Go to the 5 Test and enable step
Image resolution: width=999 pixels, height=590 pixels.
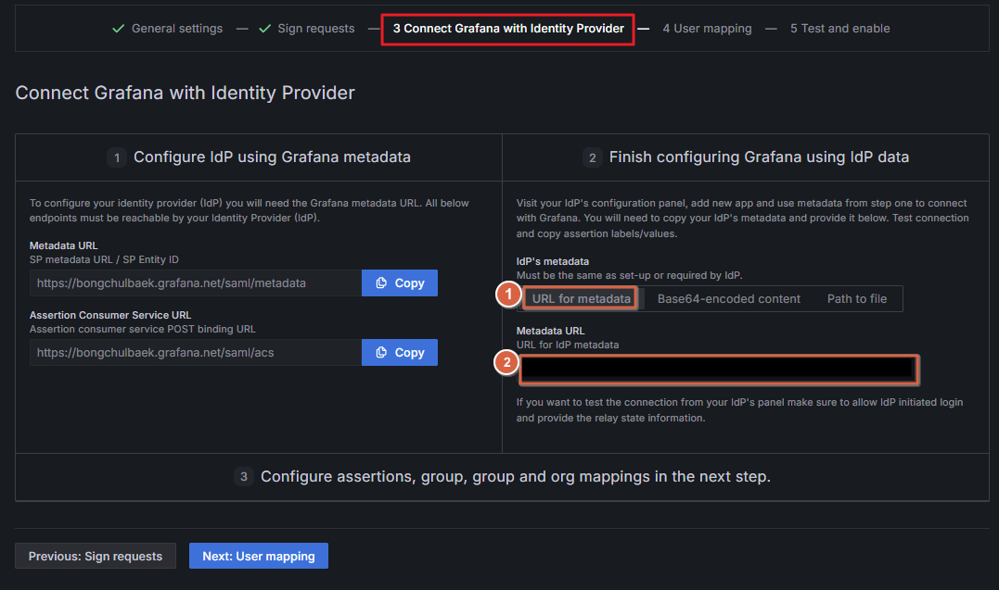(x=839, y=29)
